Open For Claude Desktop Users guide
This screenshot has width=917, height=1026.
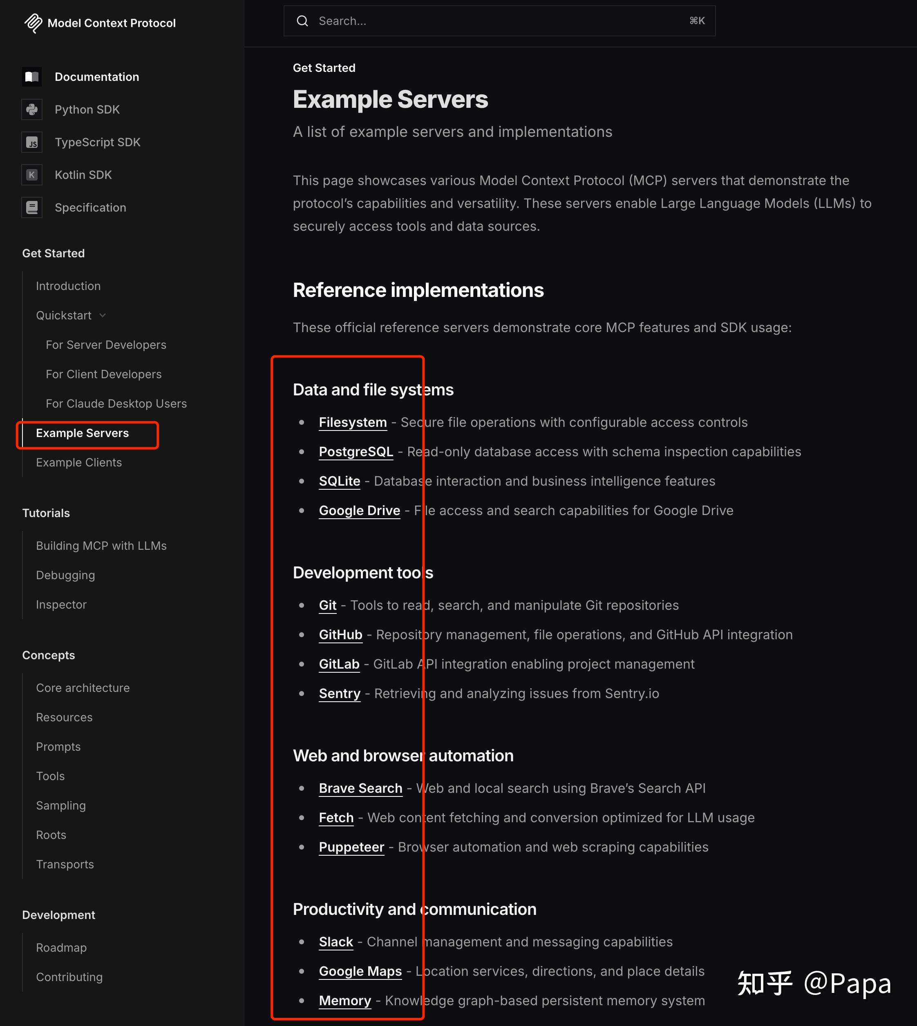click(116, 404)
